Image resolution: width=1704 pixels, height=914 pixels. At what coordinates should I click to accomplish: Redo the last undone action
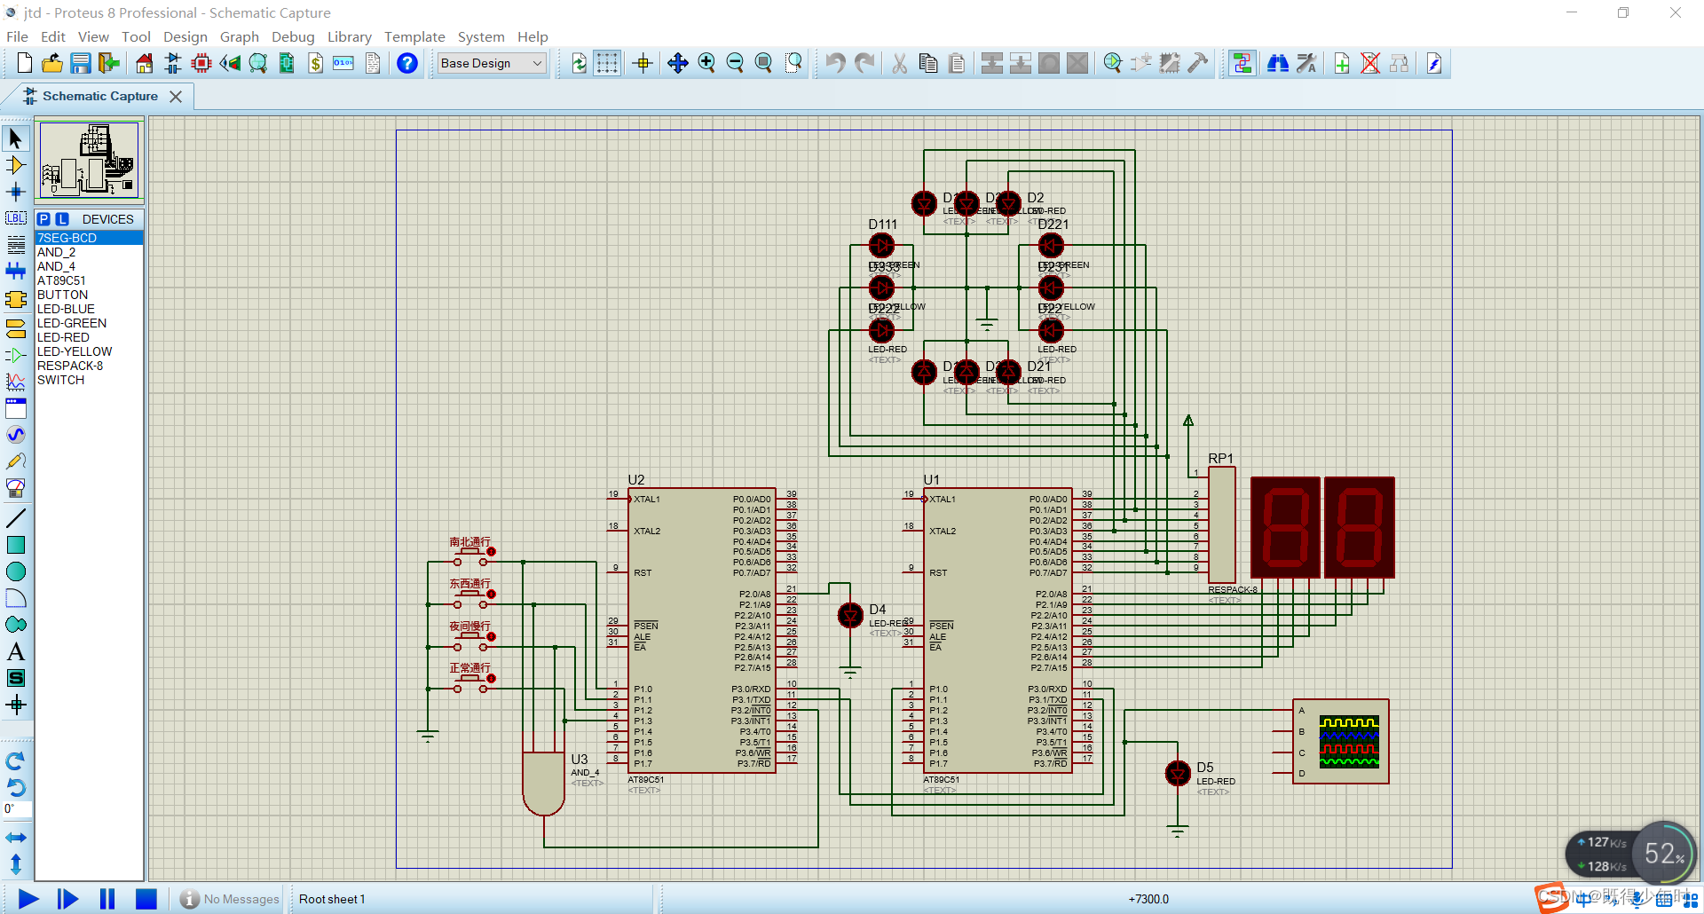point(864,63)
